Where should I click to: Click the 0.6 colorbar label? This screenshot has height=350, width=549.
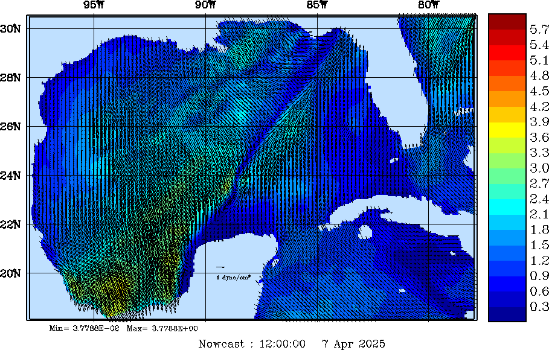pyautogui.click(x=539, y=291)
